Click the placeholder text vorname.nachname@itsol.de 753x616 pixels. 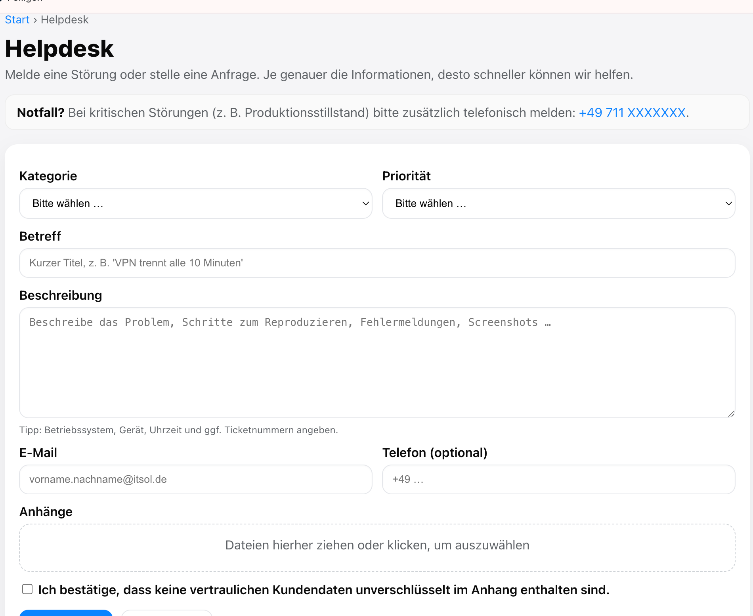[x=97, y=479]
